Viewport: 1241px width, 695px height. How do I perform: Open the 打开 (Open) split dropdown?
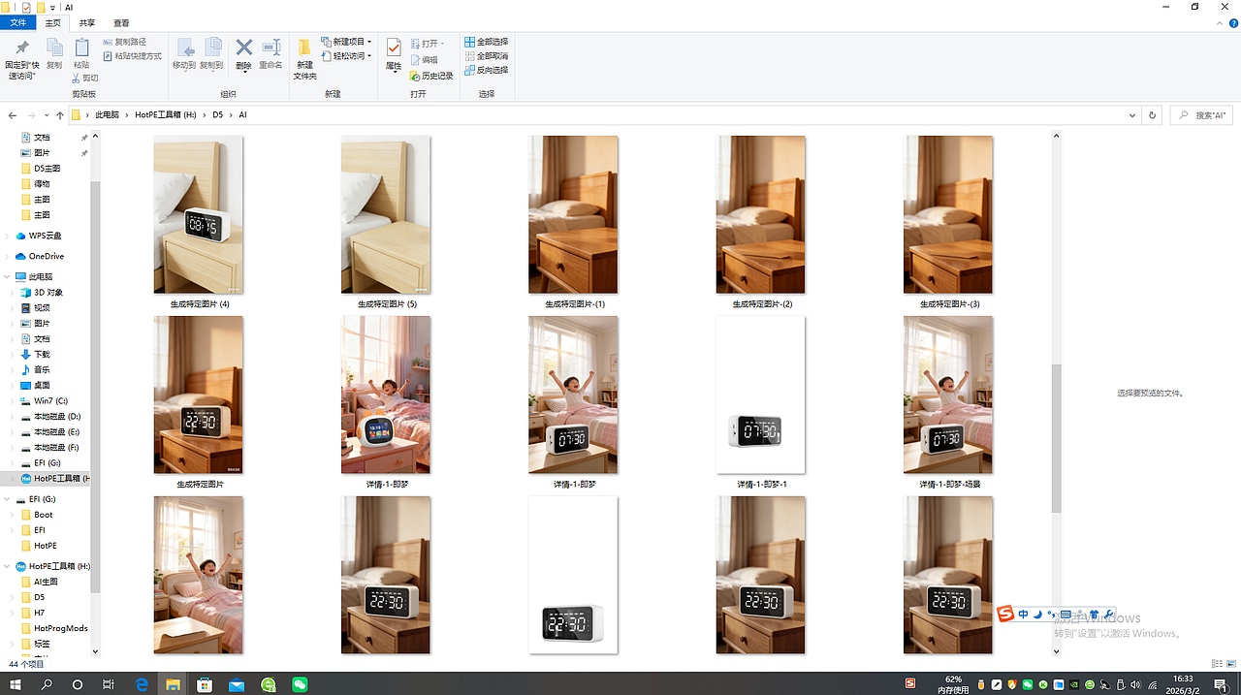coord(428,44)
